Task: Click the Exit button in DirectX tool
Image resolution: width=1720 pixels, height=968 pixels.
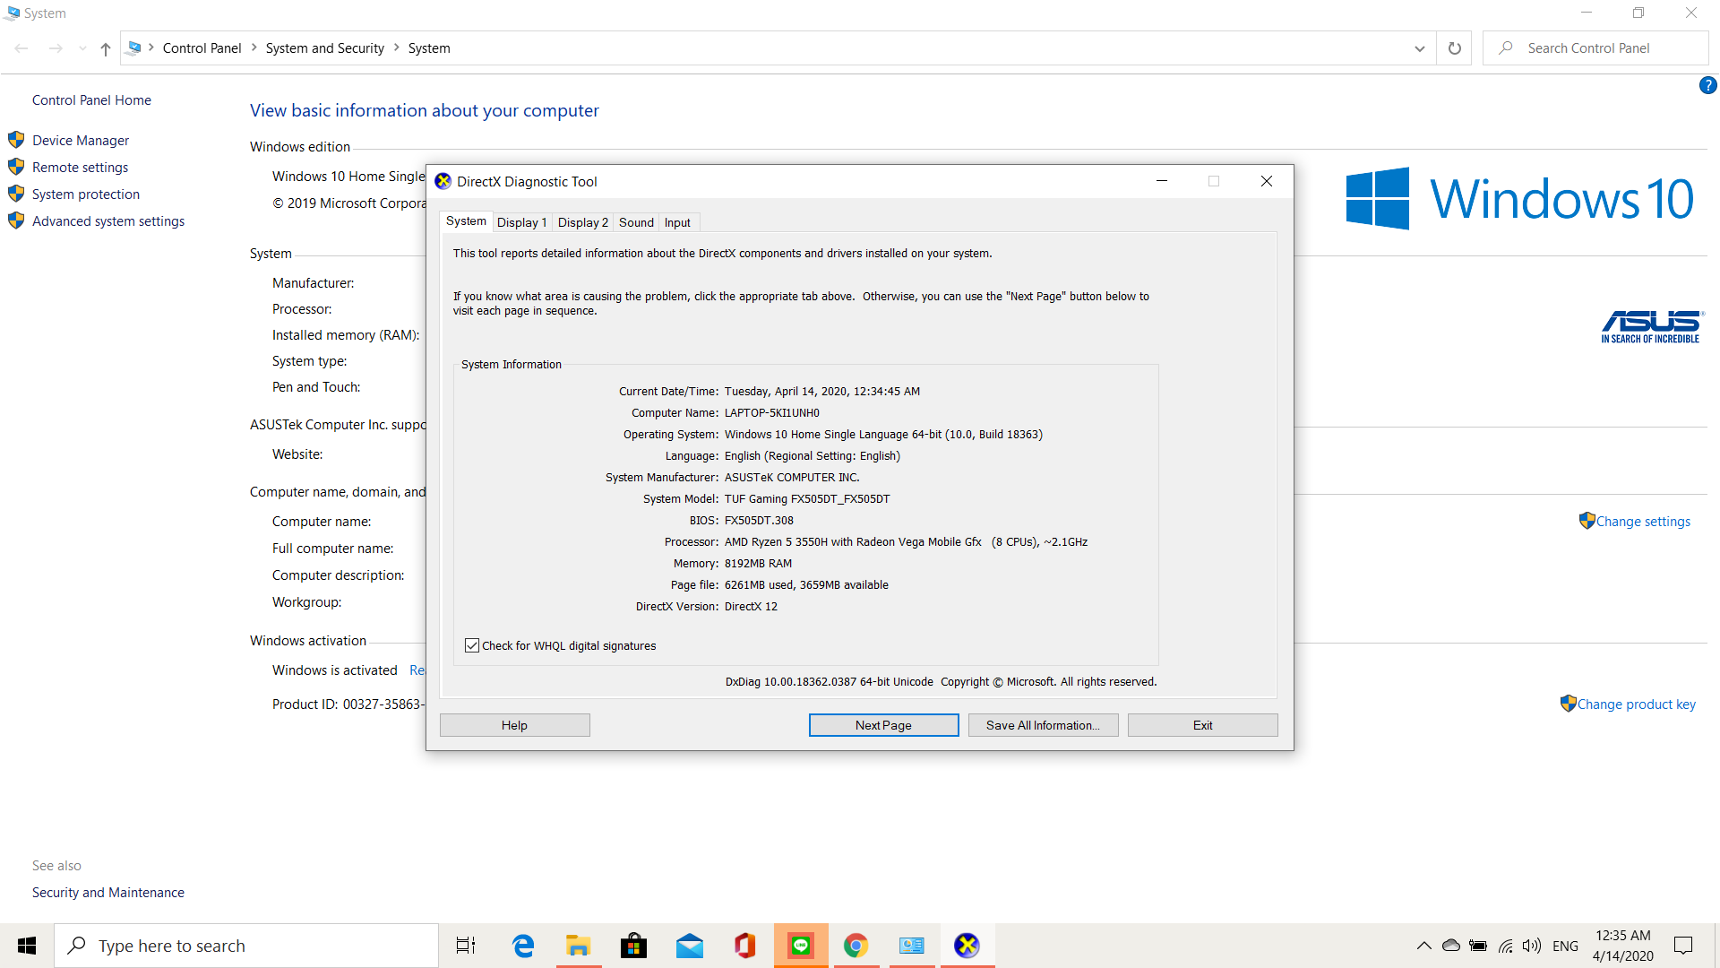Action: point(1202,725)
